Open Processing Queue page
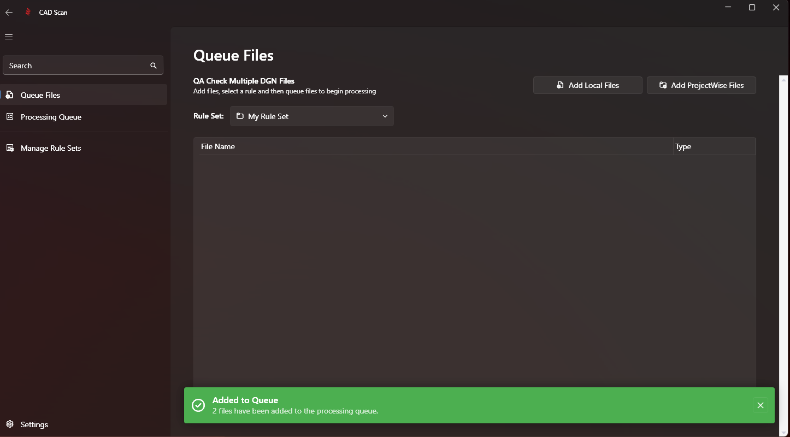Viewport: 790px width, 437px height. [51, 117]
